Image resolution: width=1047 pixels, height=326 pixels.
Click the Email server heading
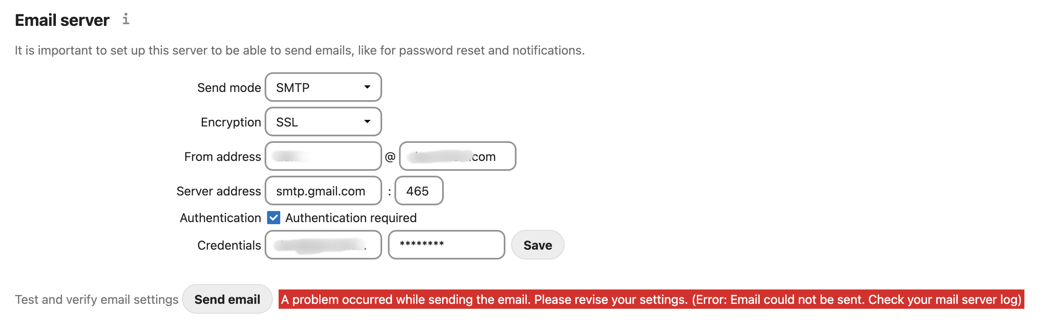tap(62, 20)
